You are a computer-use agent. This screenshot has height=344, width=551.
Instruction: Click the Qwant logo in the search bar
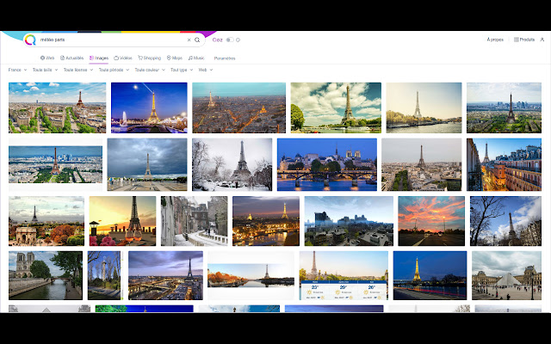coord(30,40)
